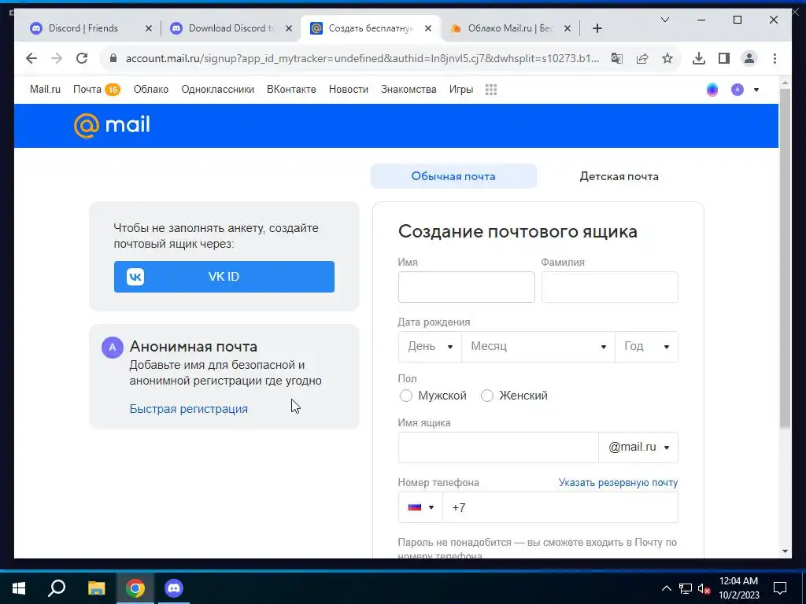Open the Одноклассники link in top bar
The height and width of the screenshot is (604, 806).
coord(217,90)
